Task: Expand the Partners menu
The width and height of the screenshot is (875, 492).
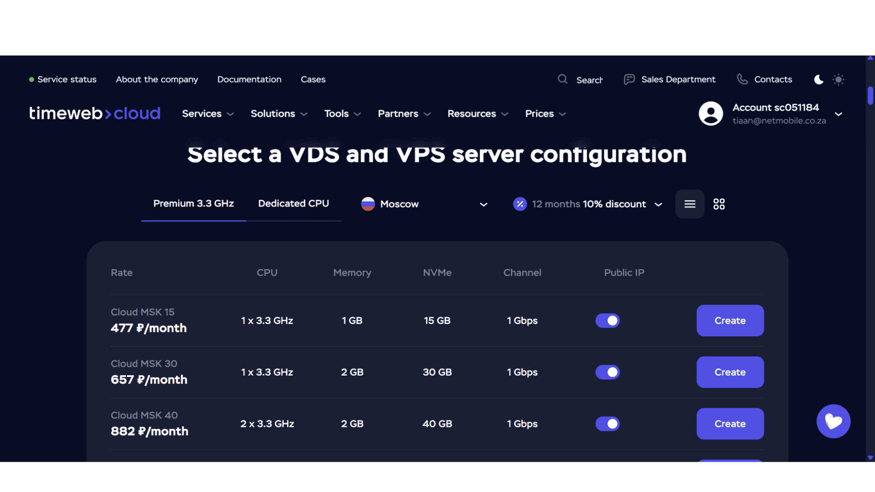Action: click(404, 114)
